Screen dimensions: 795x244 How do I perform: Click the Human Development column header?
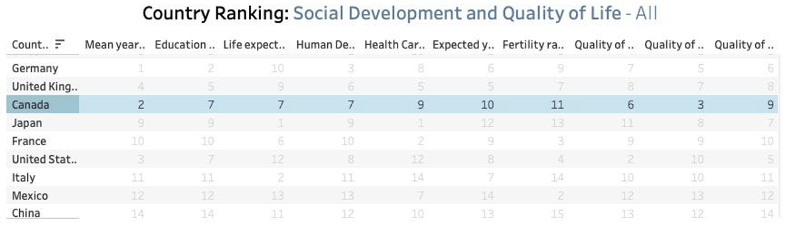click(325, 44)
